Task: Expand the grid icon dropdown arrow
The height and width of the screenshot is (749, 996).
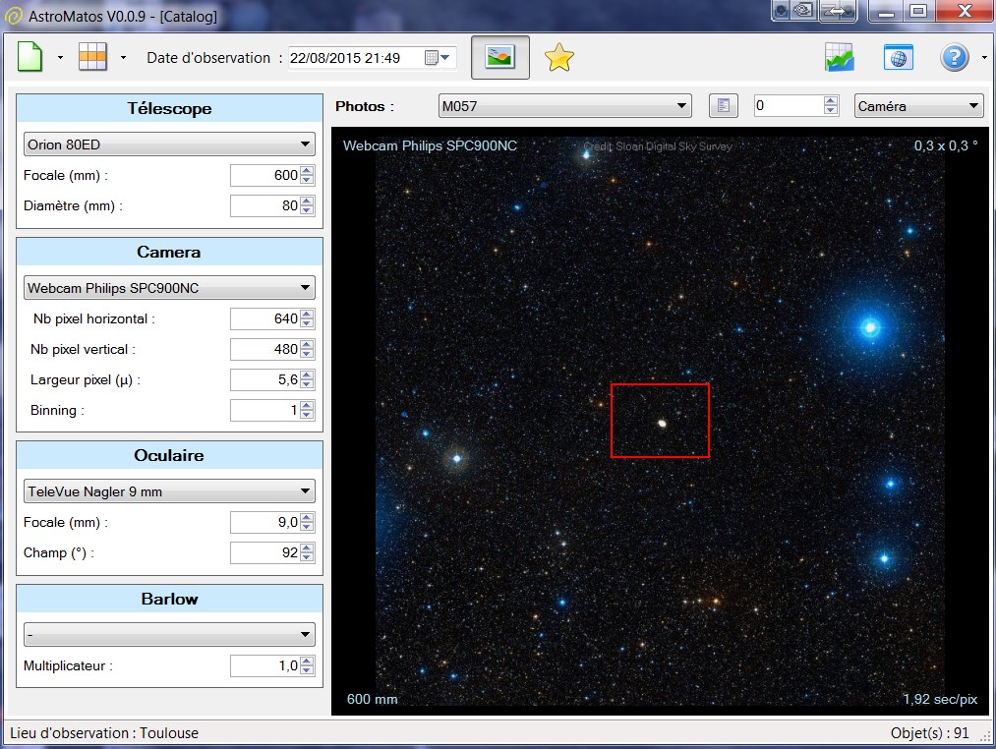Action: (x=123, y=58)
